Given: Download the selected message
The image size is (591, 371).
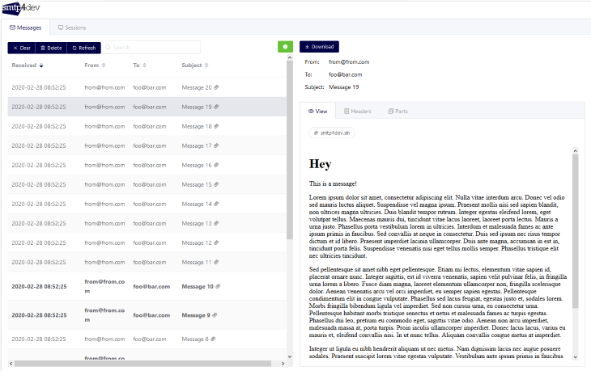Looking at the screenshot, I should tap(319, 47).
